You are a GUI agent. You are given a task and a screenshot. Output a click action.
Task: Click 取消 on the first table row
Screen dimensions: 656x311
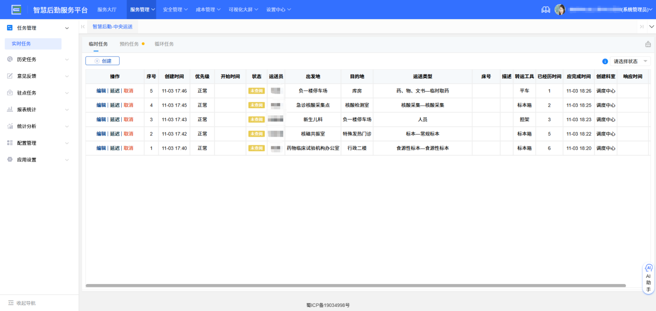128,90
